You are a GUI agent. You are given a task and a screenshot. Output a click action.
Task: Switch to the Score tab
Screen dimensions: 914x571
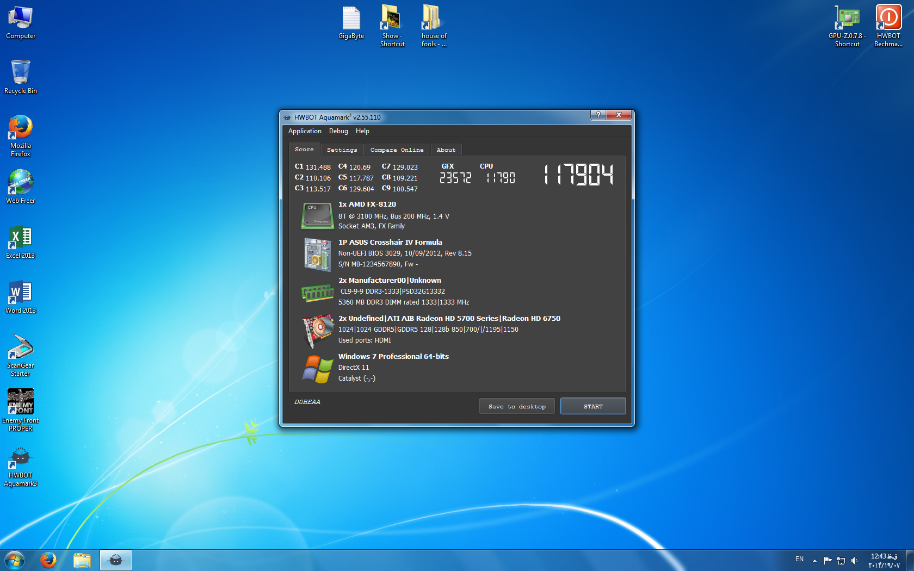point(304,150)
